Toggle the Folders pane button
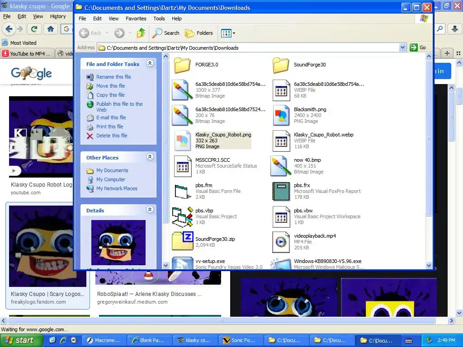This screenshot has width=463, height=347. pyautogui.click(x=199, y=33)
